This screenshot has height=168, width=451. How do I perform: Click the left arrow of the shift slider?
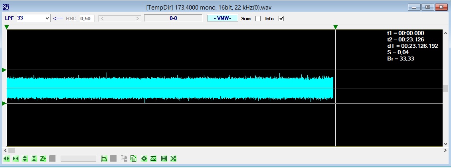(x=103, y=19)
